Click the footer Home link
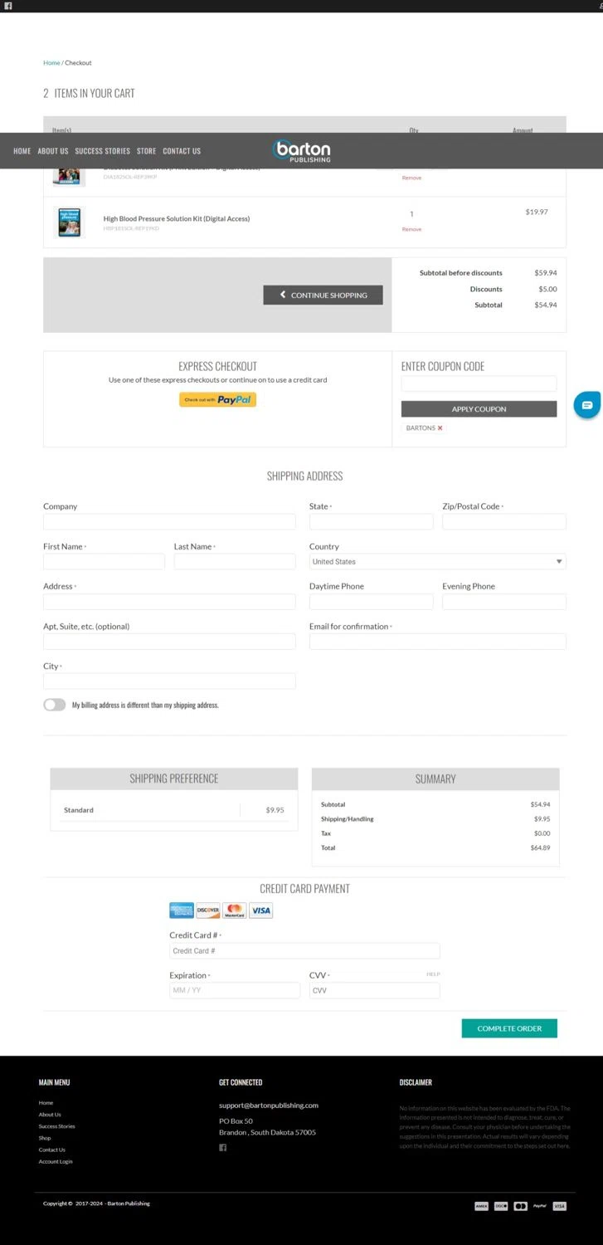 46,1103
